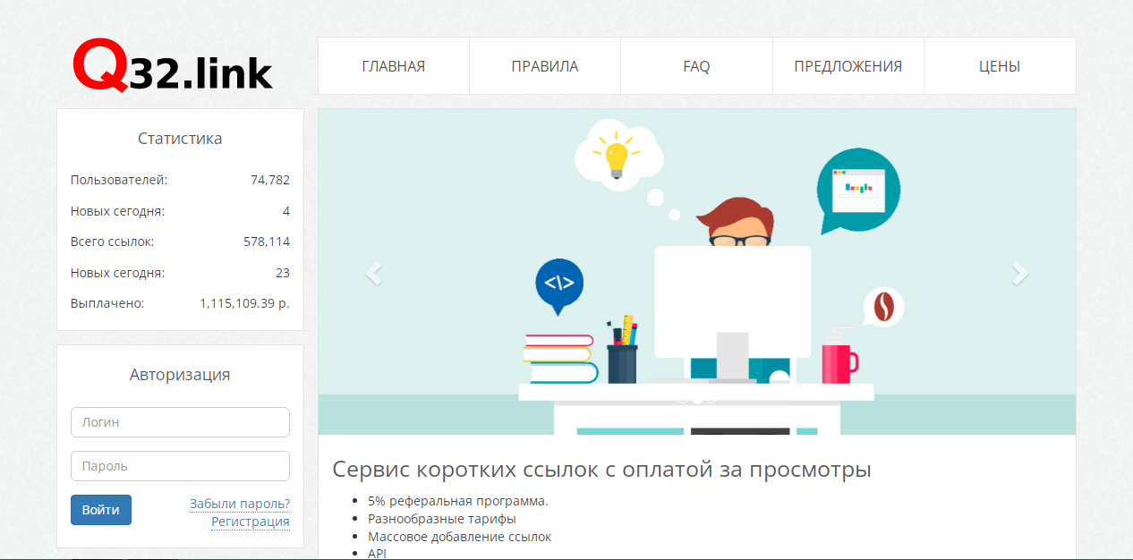The image size is (1133, 560).
Task: Focus the Пароль password field
Action: click(180, 466)
